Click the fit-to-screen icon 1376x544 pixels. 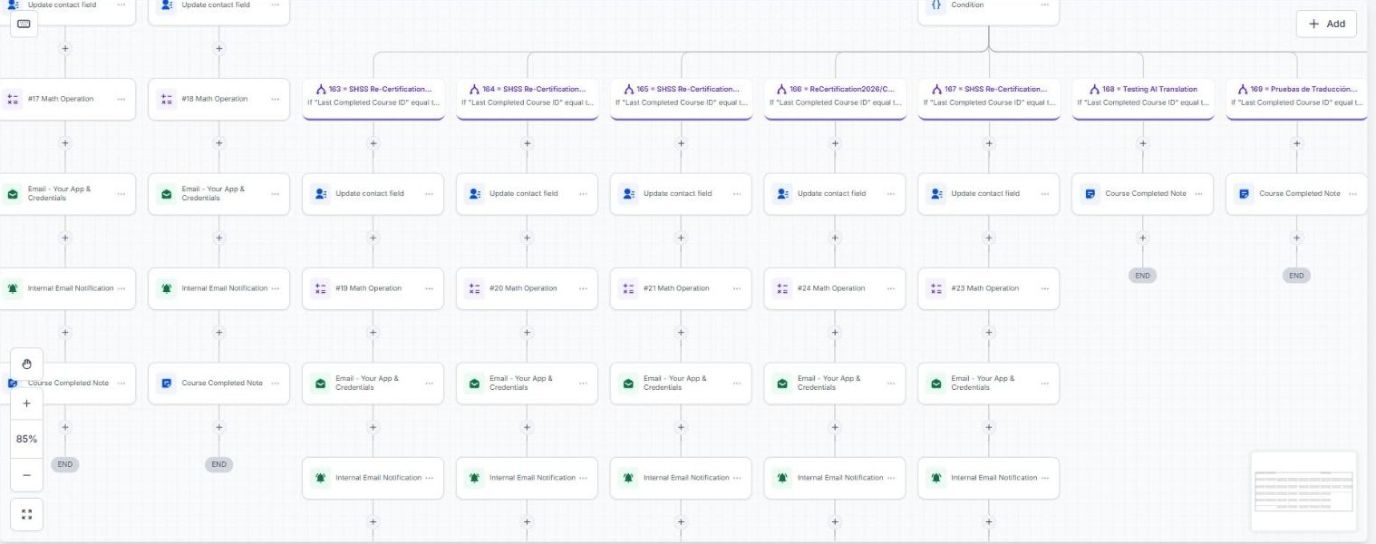click(x=26, y=514)
